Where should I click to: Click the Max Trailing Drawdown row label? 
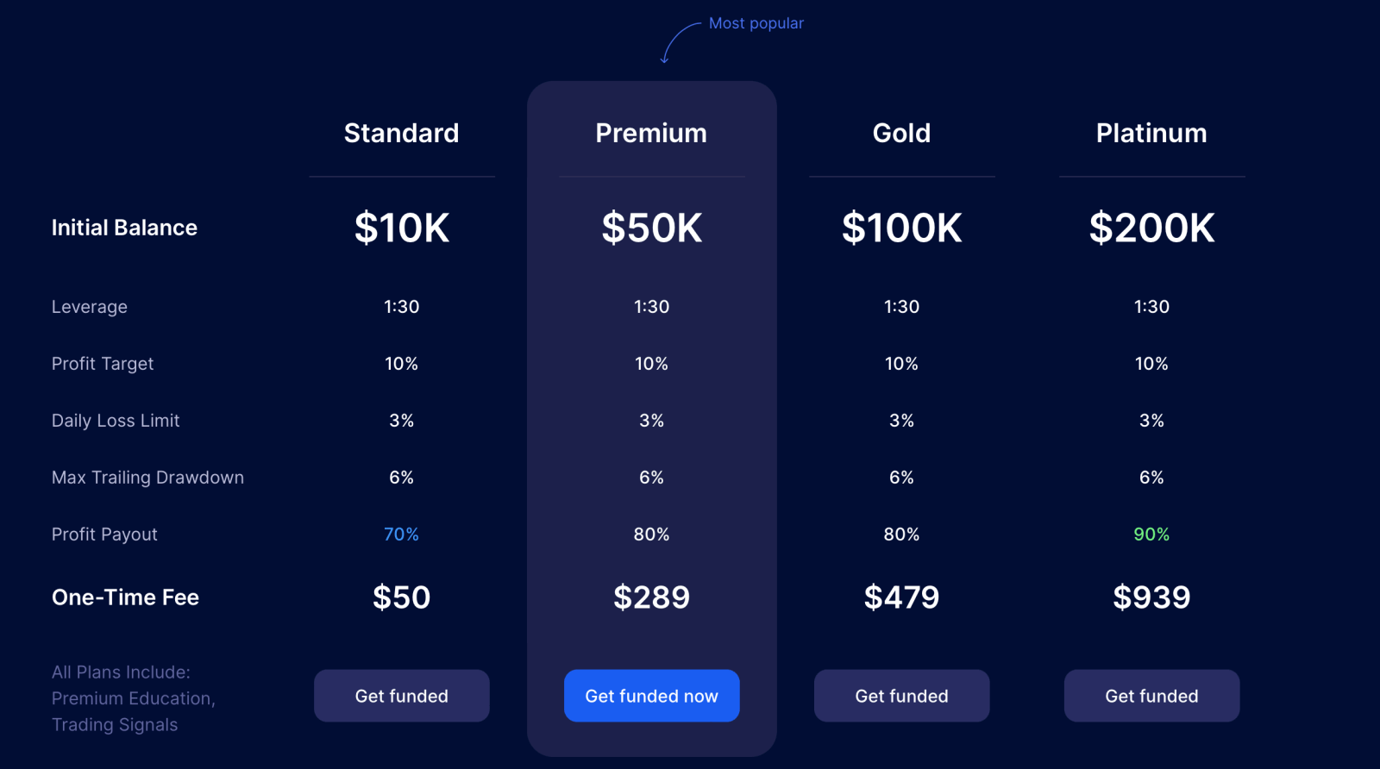[x=147, y=477]
